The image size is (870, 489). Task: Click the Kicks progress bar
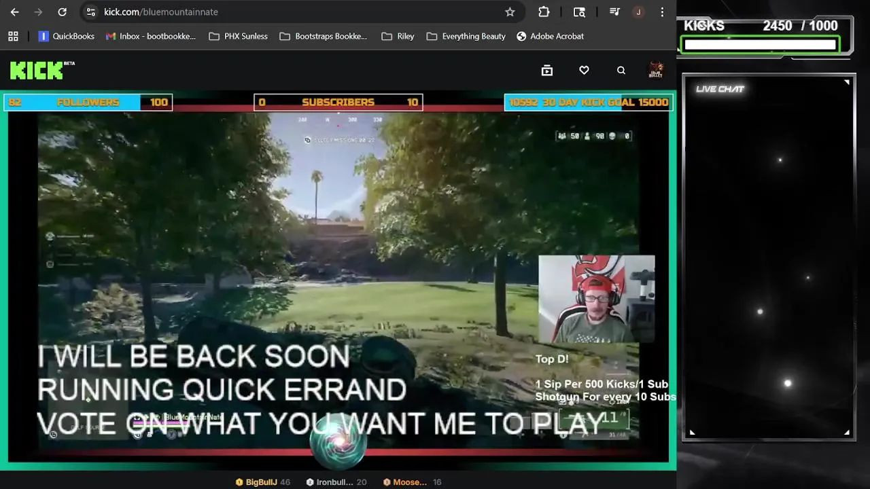(x=760, y=45)
